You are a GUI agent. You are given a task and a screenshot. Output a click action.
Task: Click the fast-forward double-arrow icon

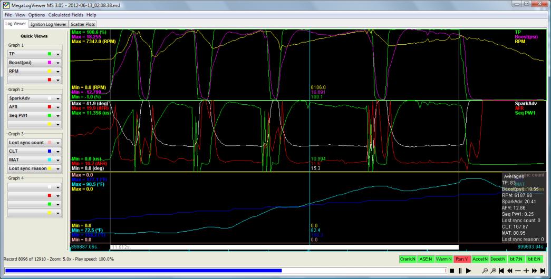point(534,271)
